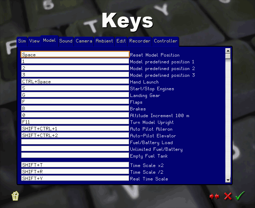
Task: Switch to the Sim tab
Action: (22, 41)
